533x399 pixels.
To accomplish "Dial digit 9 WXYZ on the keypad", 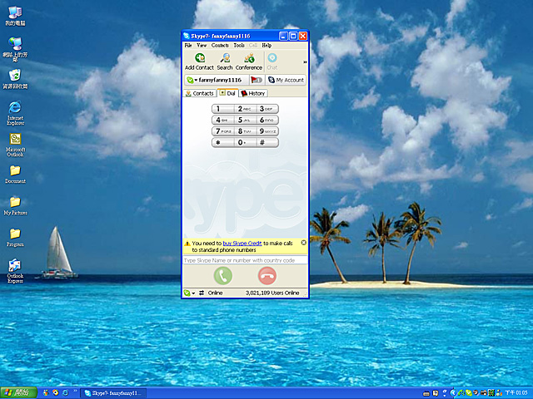I will [267, 131].
